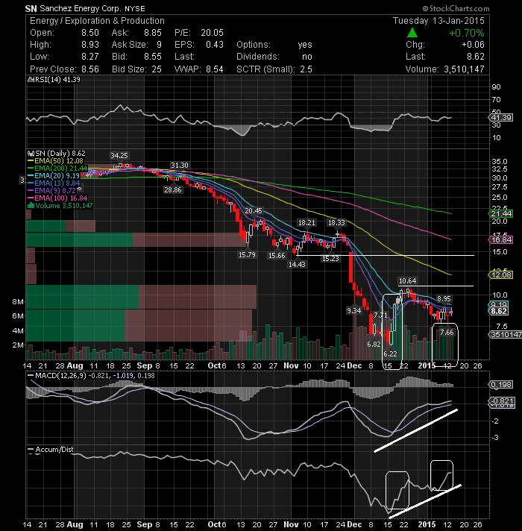
Task: Select the Energy / Exploration & Production sector text
Action: point(97,21)
